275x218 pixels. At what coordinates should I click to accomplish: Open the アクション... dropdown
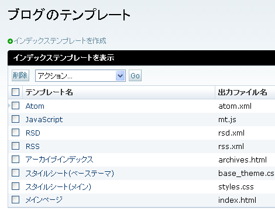pos(80,75)
